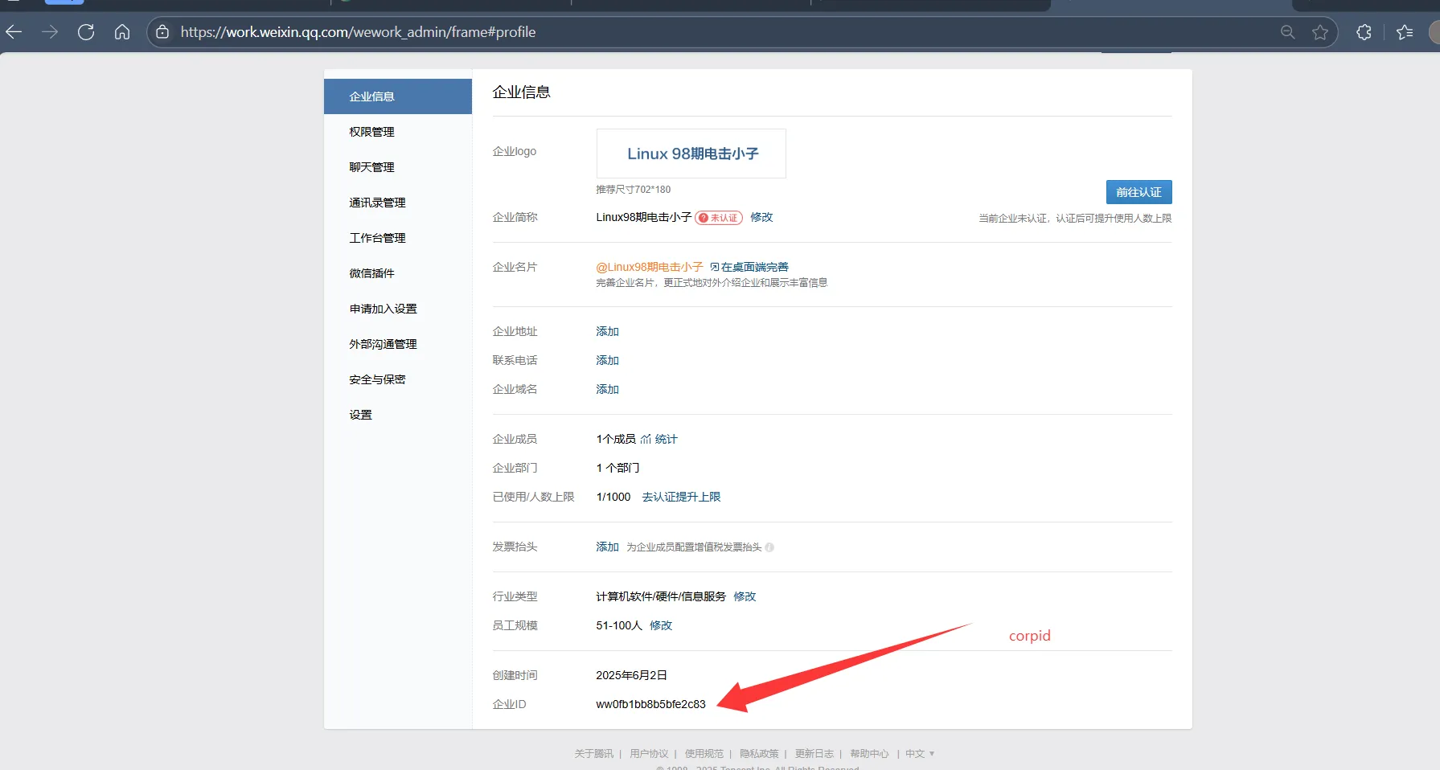Image resolution: width=1440 pixels, height=770 pixels.
Task: Click 修改 next to company short name
Action: tap(761, 217)
